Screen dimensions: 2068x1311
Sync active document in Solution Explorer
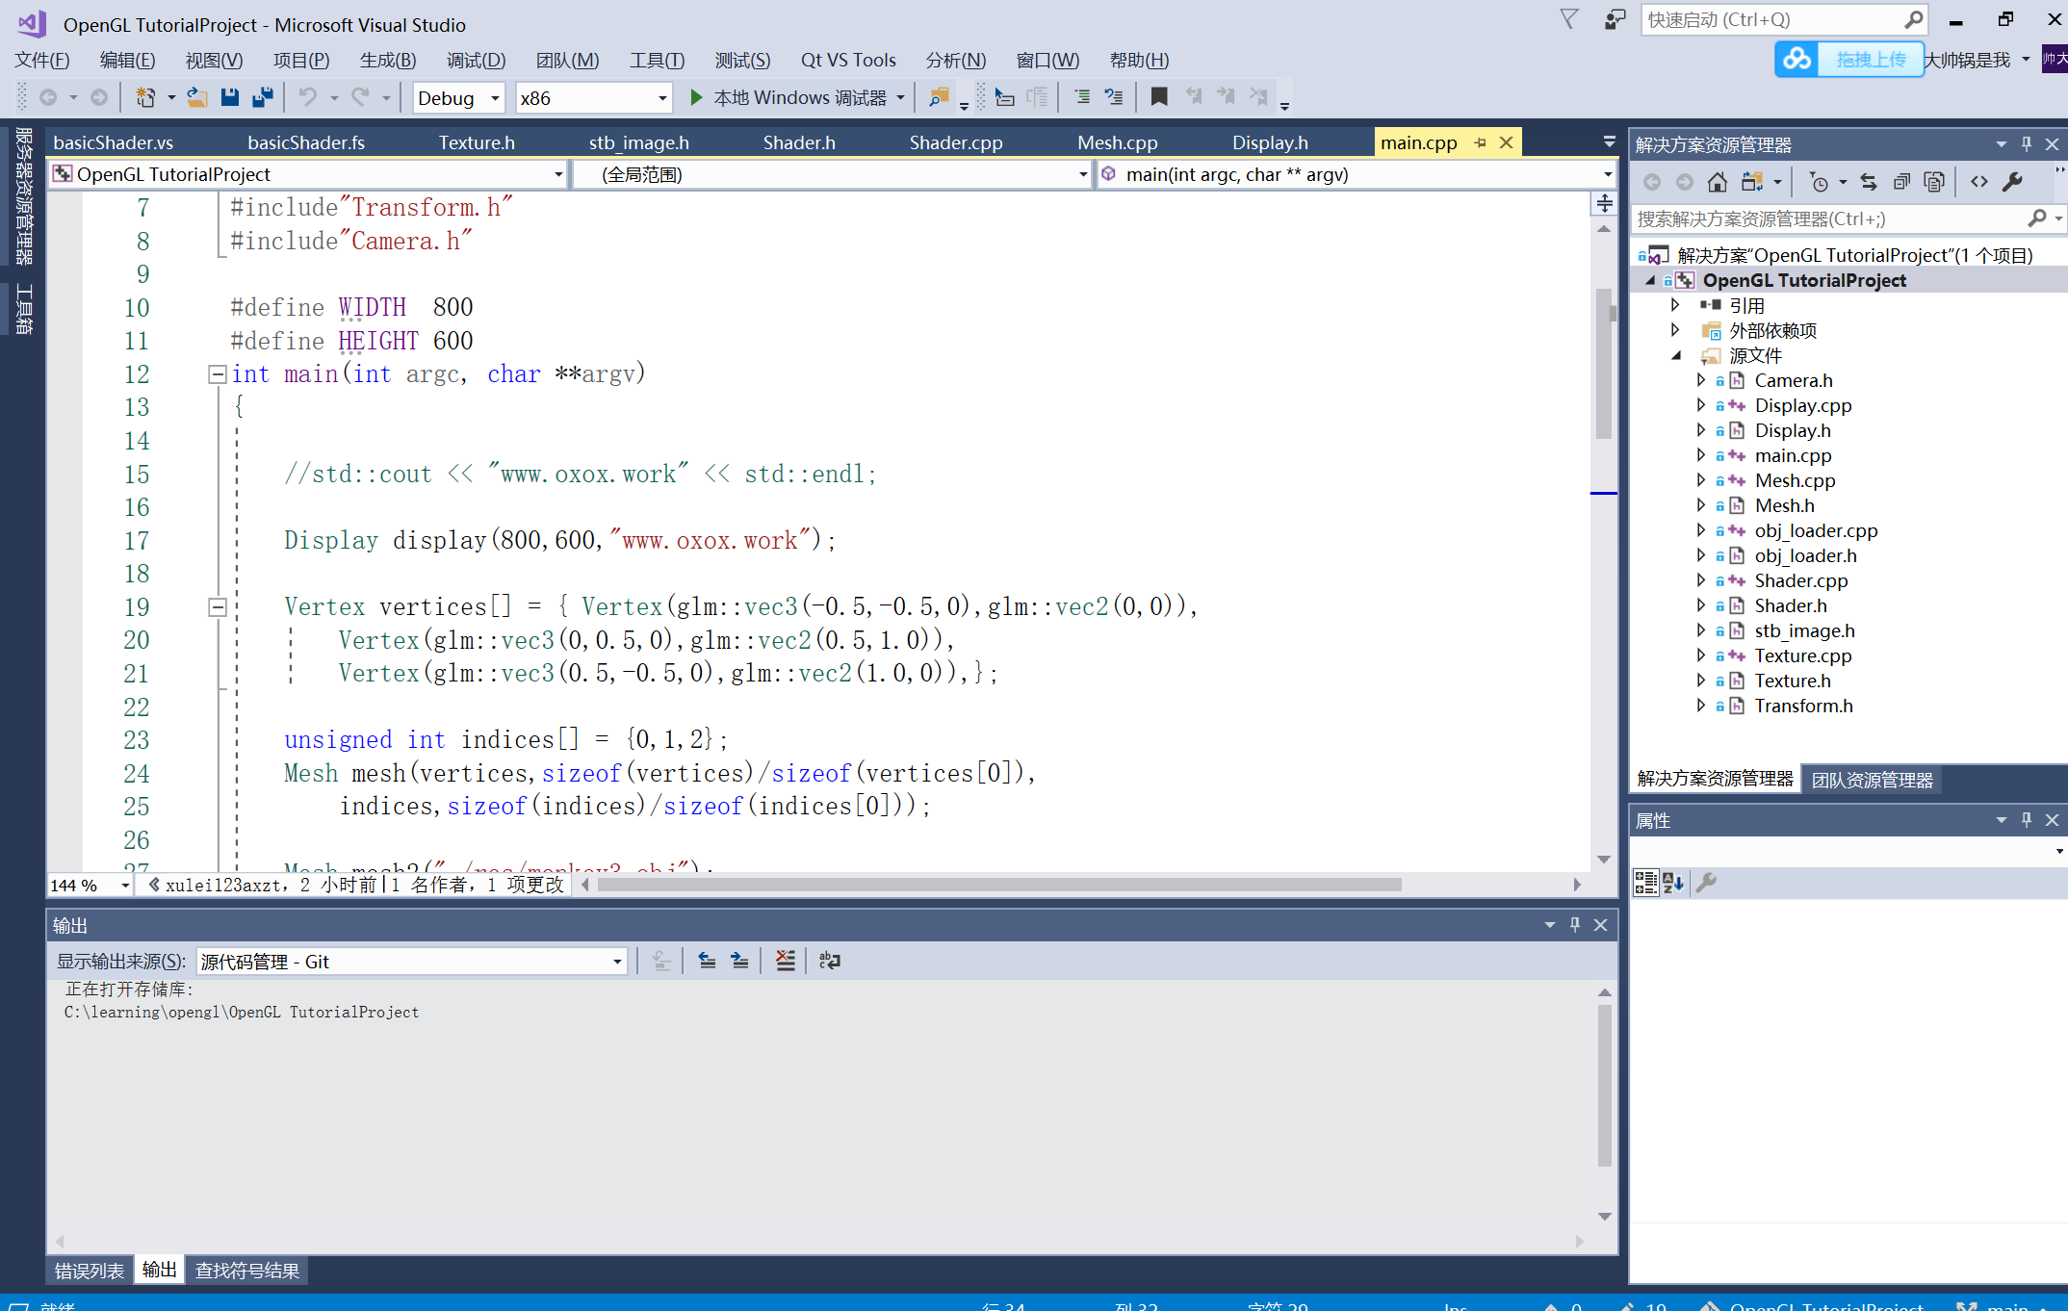[x=1869, y=181]
